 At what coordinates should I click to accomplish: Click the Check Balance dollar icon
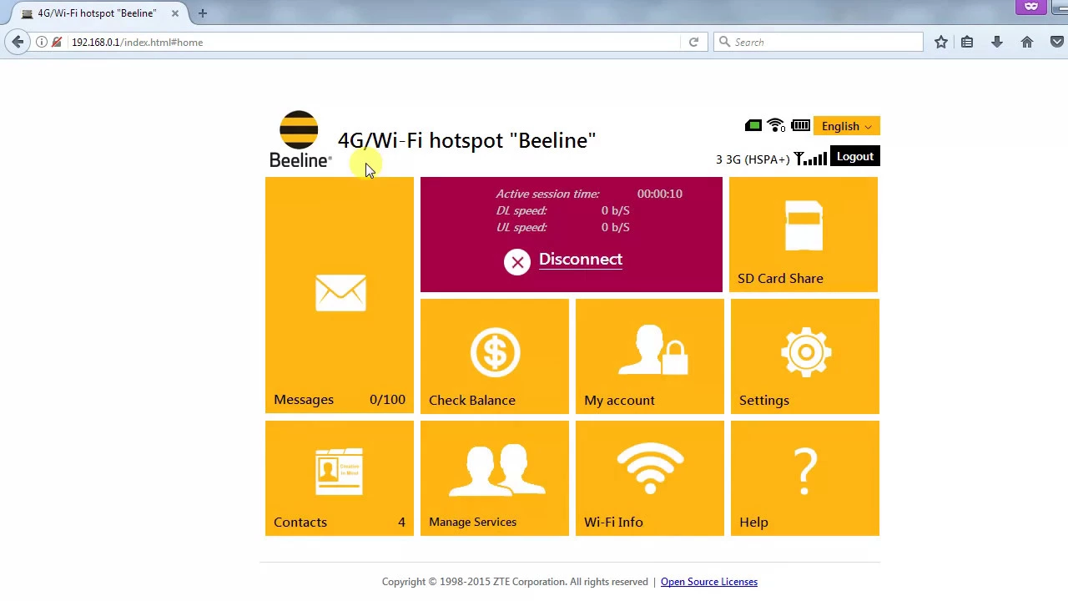click(495, 352)
